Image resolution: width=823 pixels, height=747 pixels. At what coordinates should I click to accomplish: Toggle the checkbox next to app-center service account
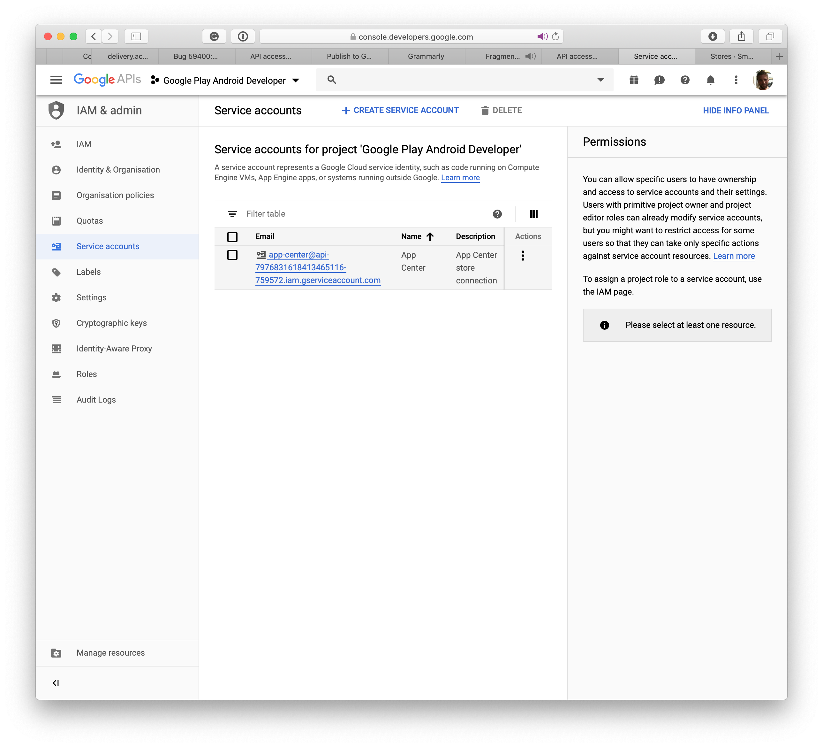click(232, 256)
